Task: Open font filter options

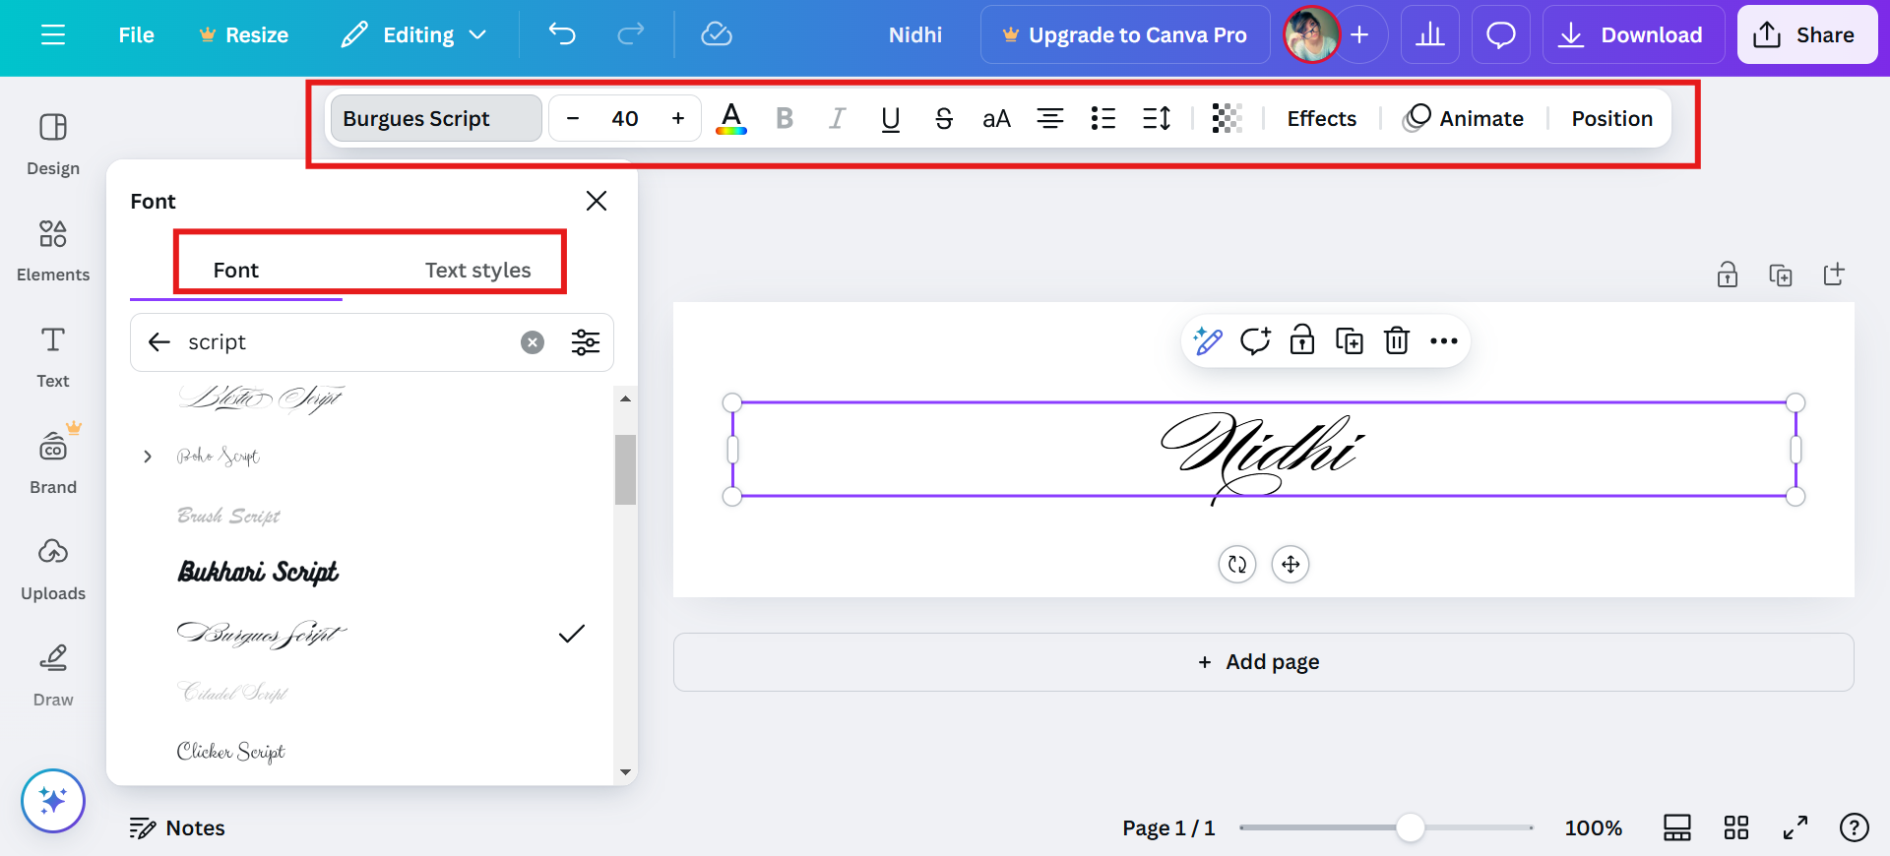Action: tap(586, 342)
